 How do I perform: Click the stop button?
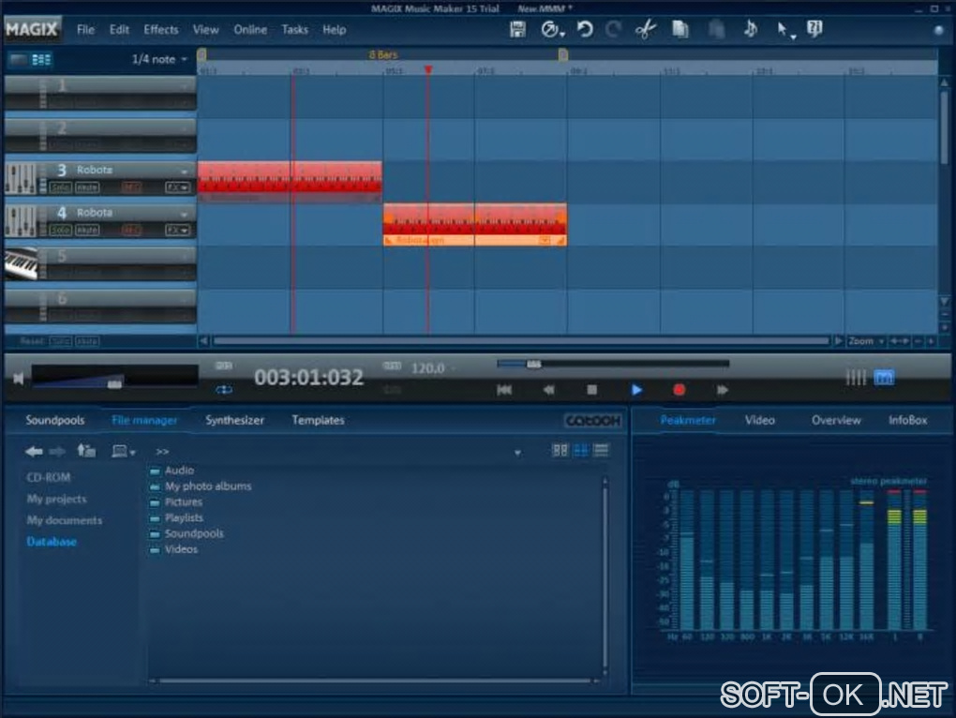click(x=592, y=390)
